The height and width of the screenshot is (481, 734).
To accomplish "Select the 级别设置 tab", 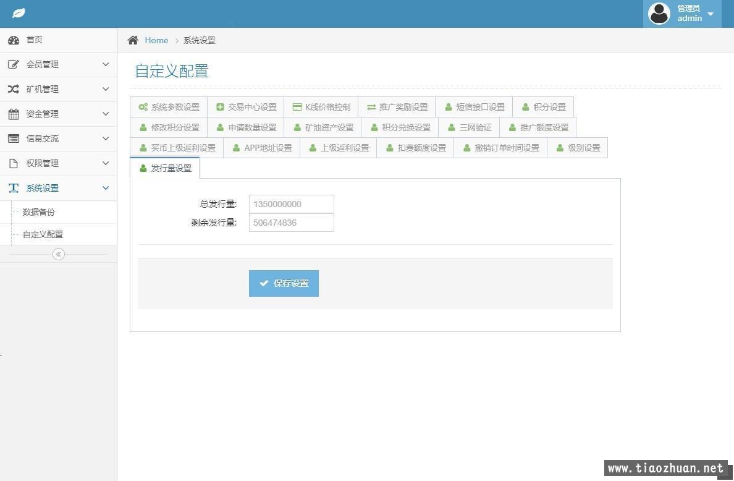I will click(x=578, y=148).
